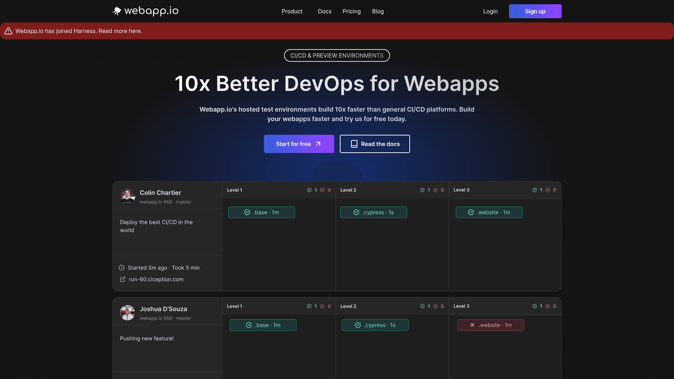Click the check icon in Colin's .website step
The image size is (674, 379).
[x=471, y=212]
